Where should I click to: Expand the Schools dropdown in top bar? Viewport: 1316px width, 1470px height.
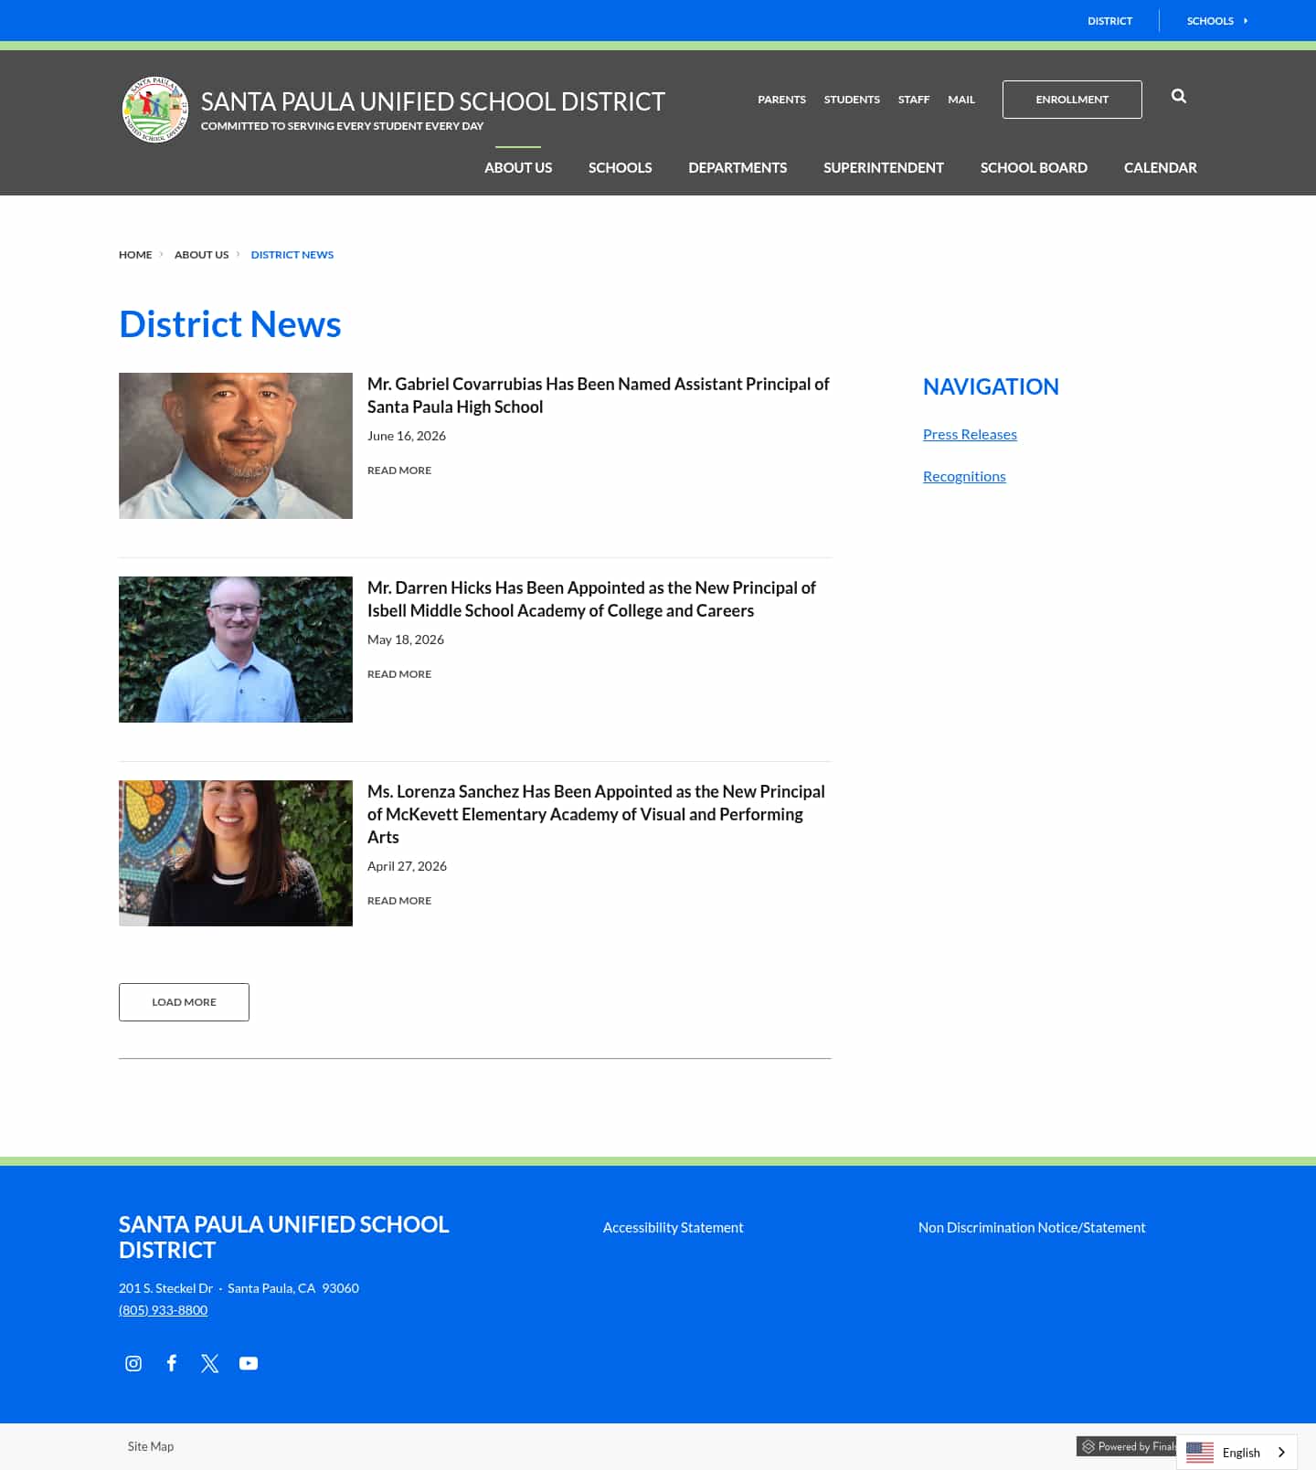[x=1217, y=20]
